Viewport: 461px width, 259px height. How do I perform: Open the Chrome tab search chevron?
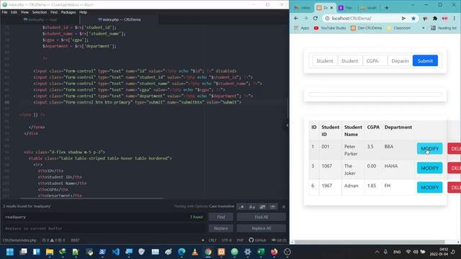[413, 5]
